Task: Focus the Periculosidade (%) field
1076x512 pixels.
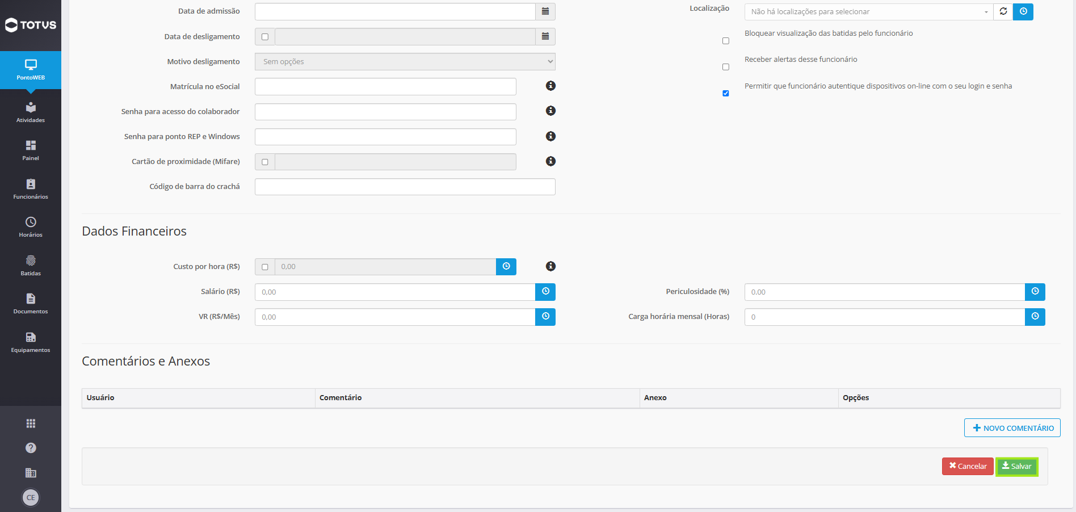Action: click(x=885, y=292)
